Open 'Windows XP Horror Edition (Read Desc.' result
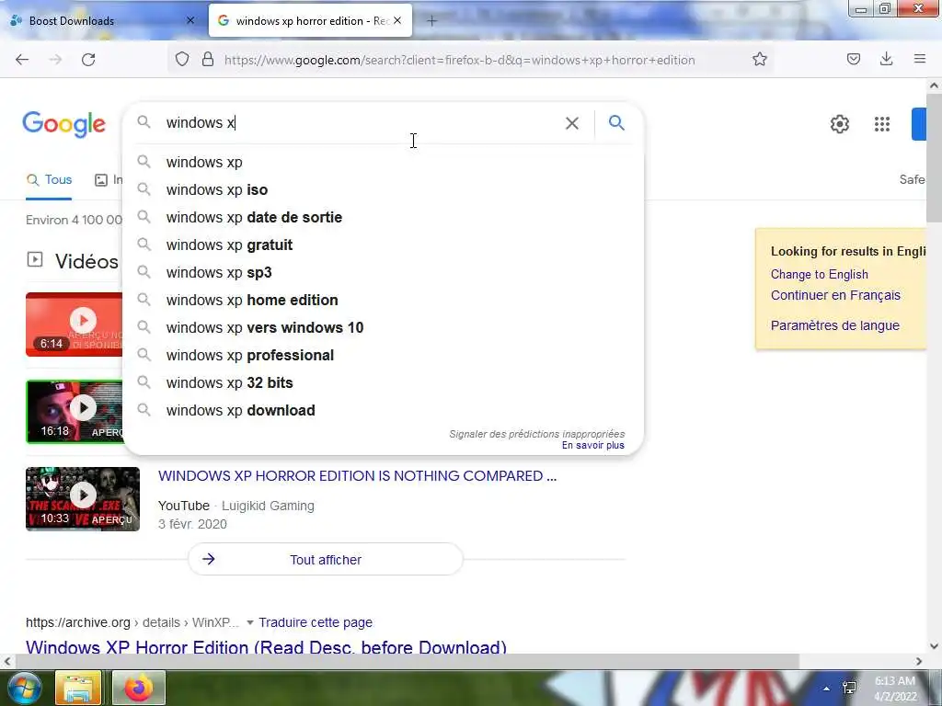 pyautogui.click(x=266, y=647)
